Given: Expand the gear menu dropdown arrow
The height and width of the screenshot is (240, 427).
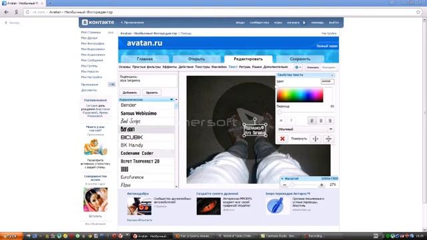Looking at the screenshot, I should click(x=300, y=67).
